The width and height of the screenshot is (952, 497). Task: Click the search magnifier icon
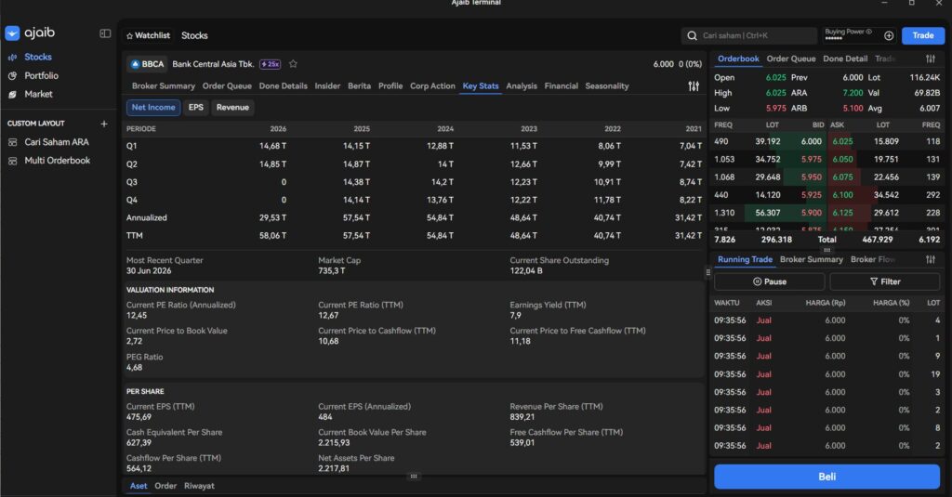pos(692,36)
